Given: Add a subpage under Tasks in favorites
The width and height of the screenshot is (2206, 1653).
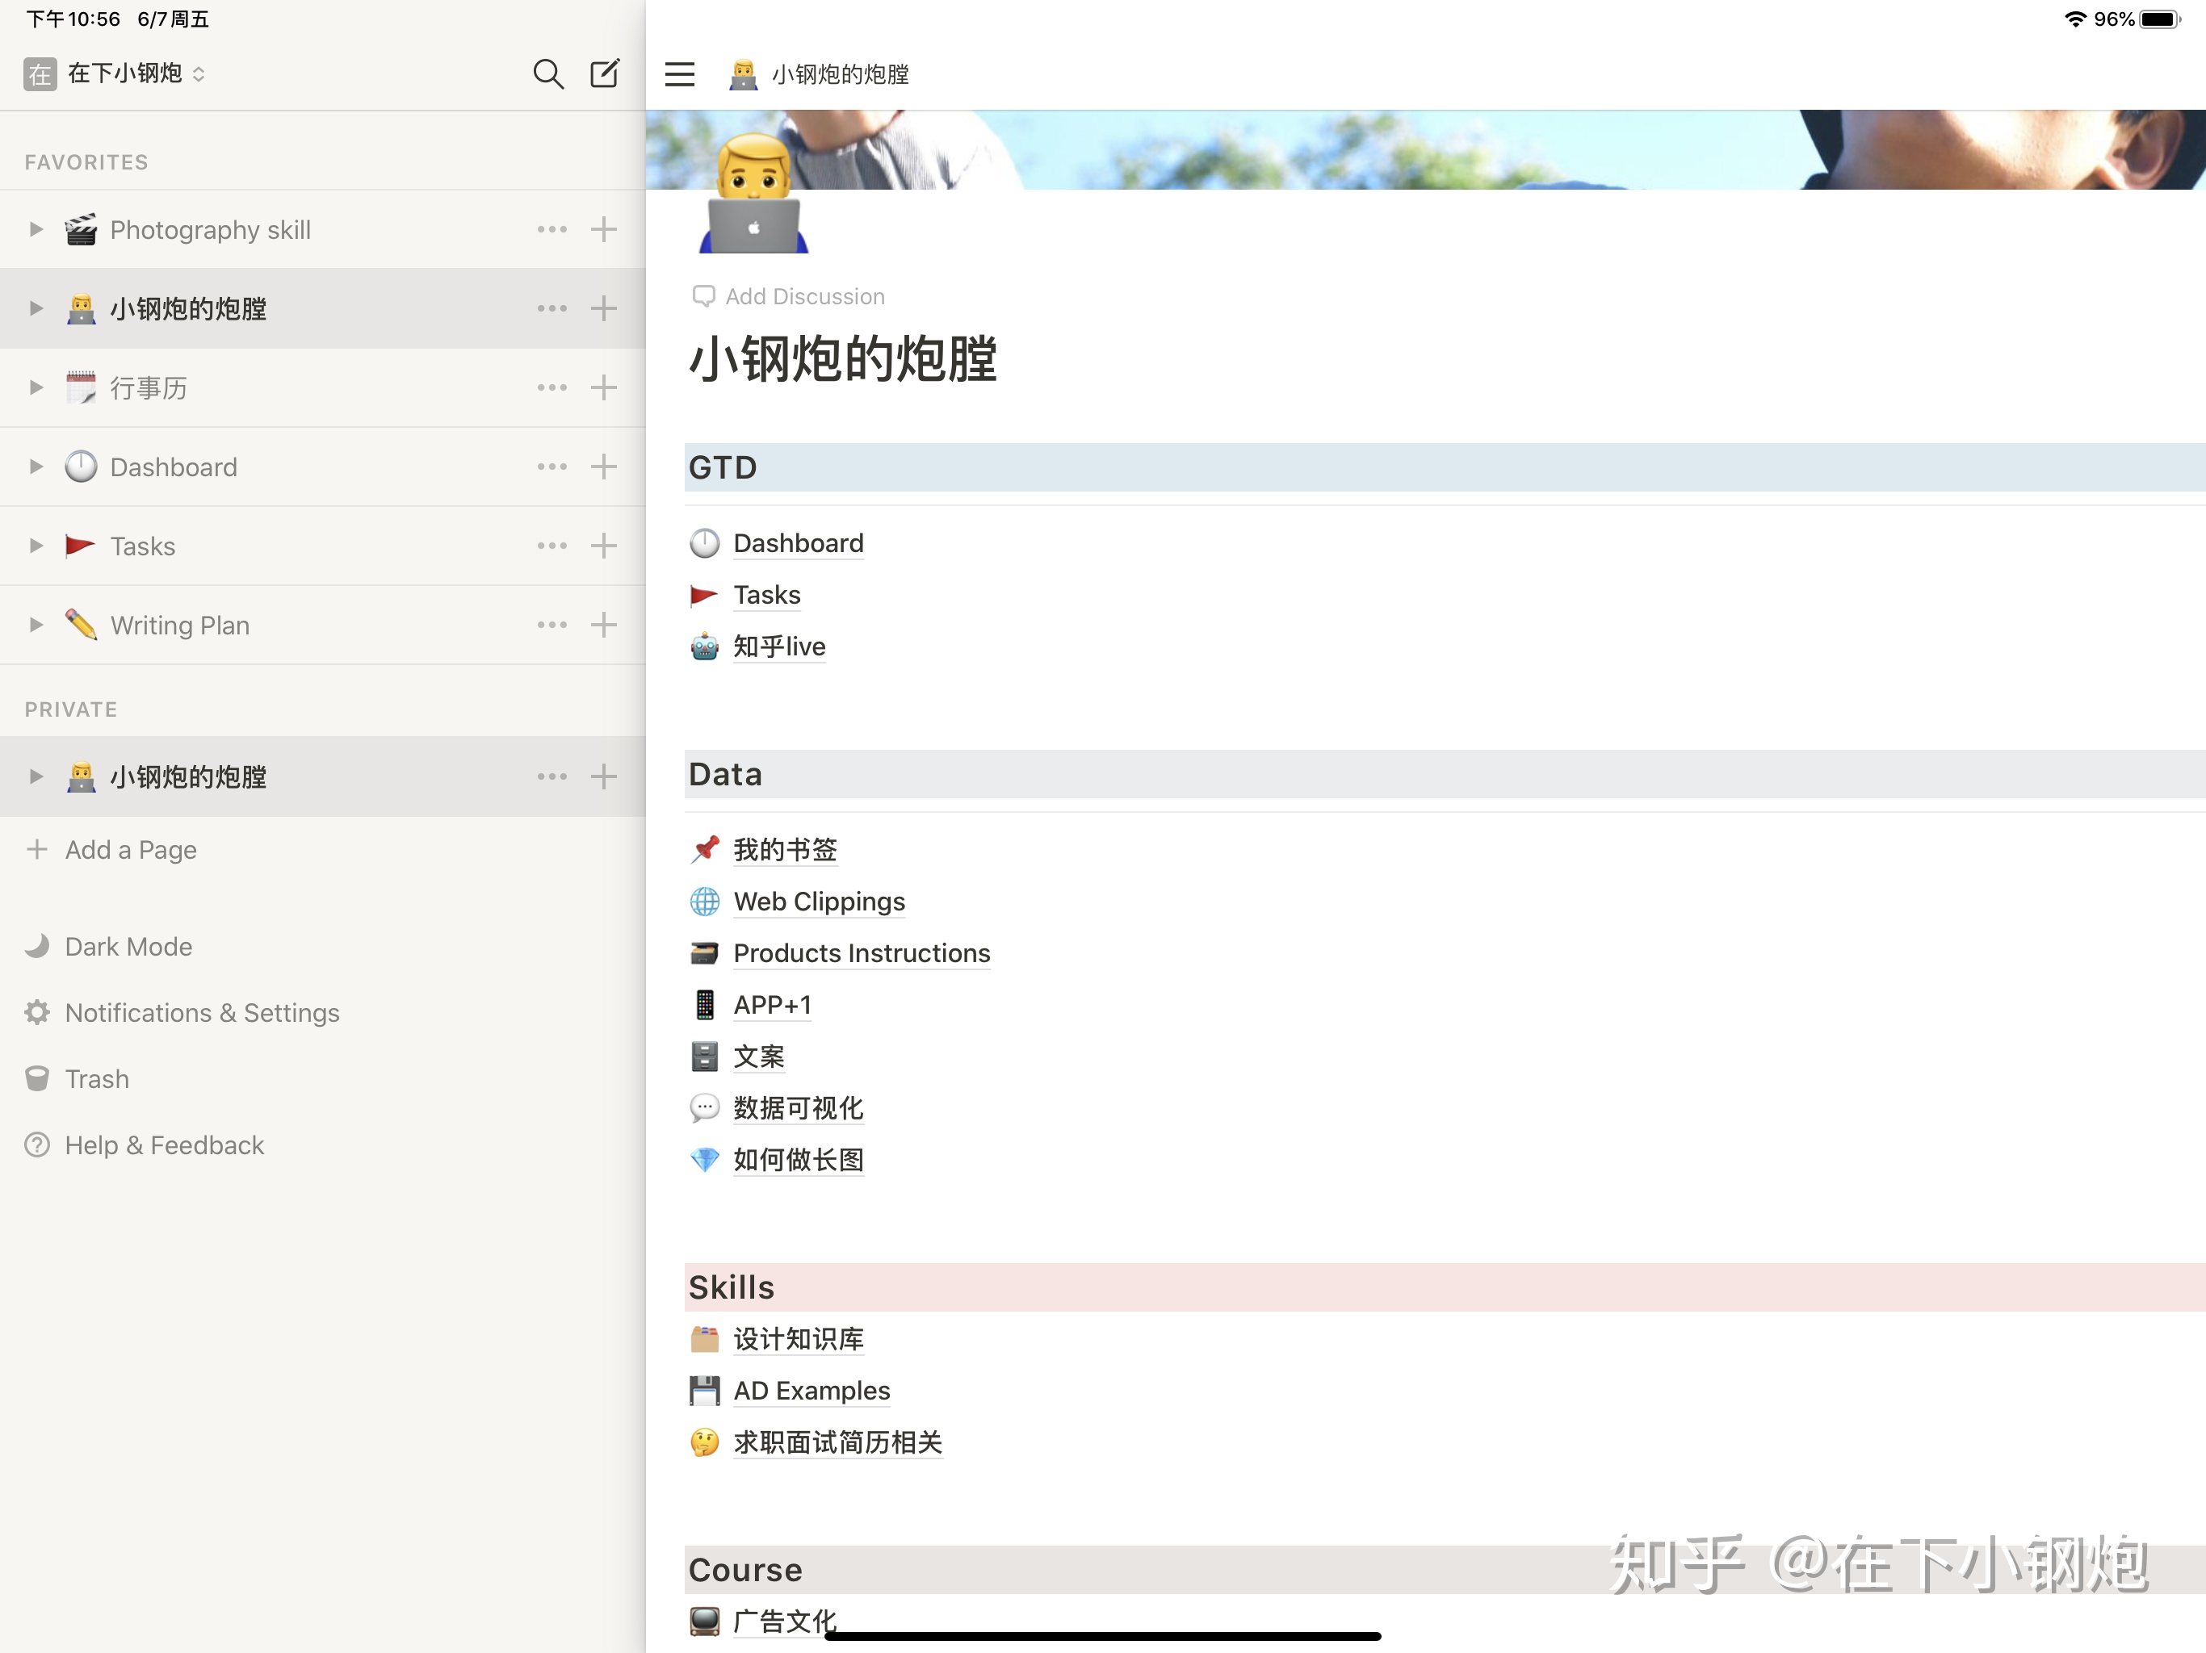Looking at the screenshot, I should pyautogui.click(x=603, y=546).
